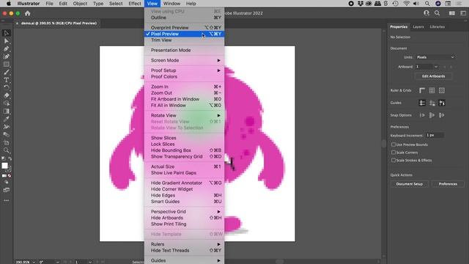Select the Type tool

pos(7,80)
